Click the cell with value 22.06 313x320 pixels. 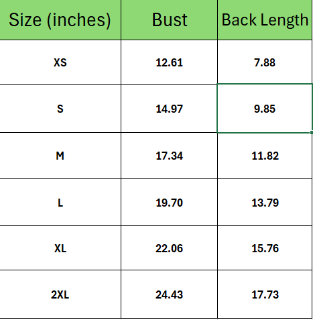(x=169, y=248)
